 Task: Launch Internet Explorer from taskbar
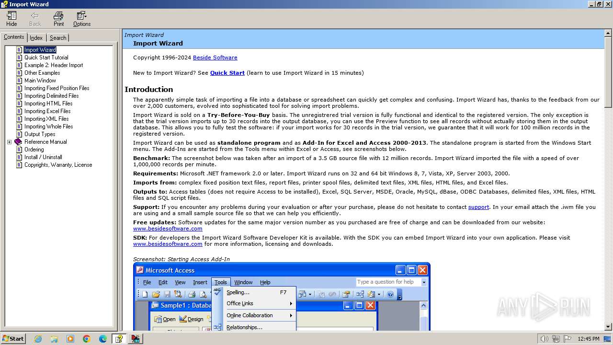pos(38,339)
